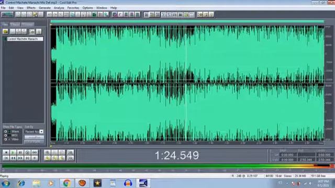The image size is (335, 188).
Task: Open the Analyze menu
Action: pos(59,8)
